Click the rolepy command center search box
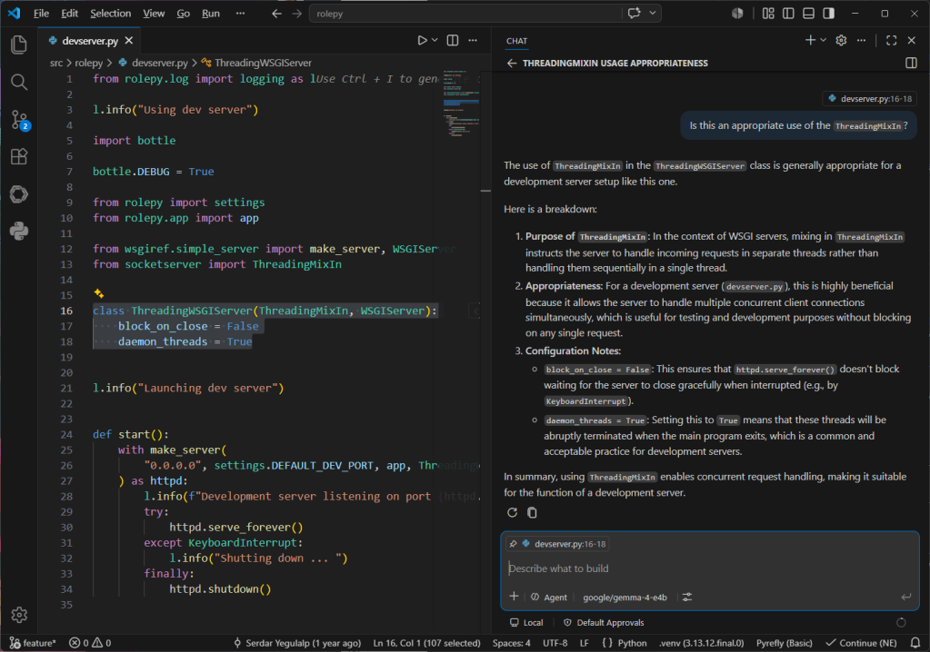Image resolution: width=930 pixels, height=652 pixels. coord(465,13)
